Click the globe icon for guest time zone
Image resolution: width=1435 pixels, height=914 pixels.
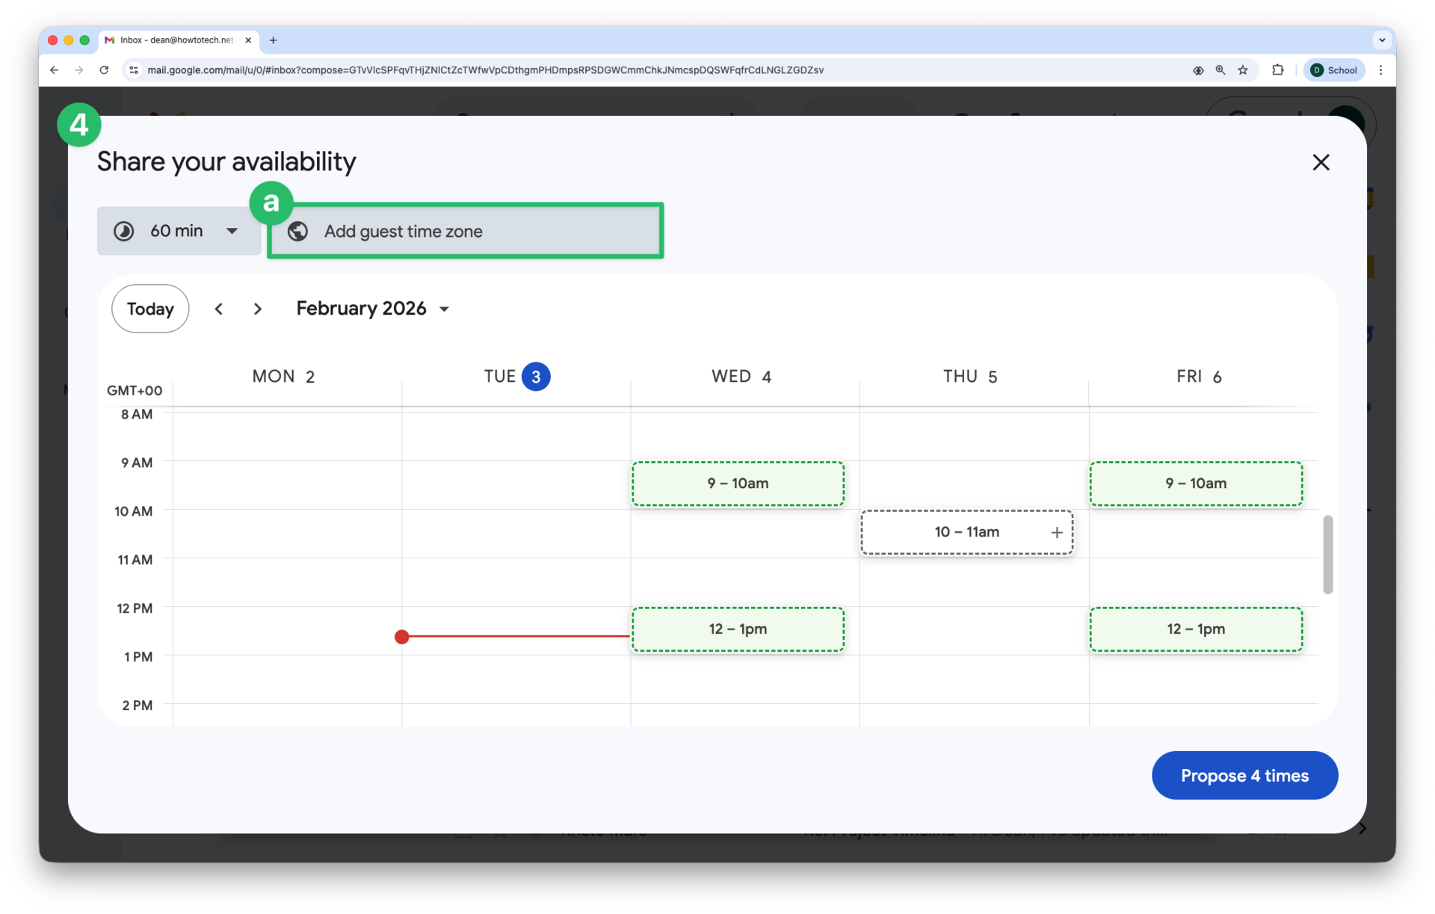tap(298, 232)
